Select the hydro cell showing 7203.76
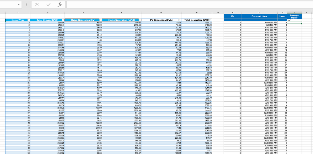This screenshot has height=154, width=313. tap(122, 125)
